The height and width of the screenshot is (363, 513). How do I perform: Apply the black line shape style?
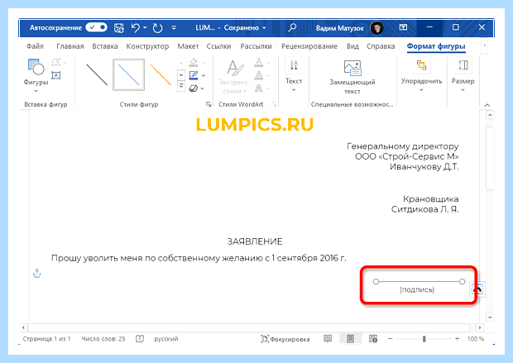coord(97,75)
